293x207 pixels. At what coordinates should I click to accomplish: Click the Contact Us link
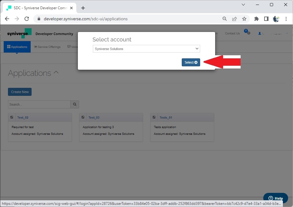[232, 33]
